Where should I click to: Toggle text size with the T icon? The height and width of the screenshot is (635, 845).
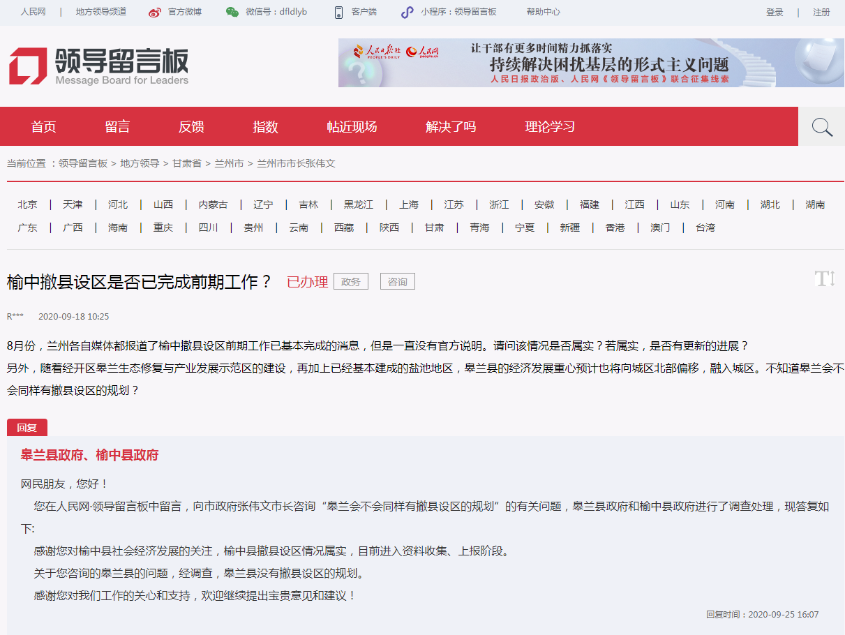coord(825,279)
